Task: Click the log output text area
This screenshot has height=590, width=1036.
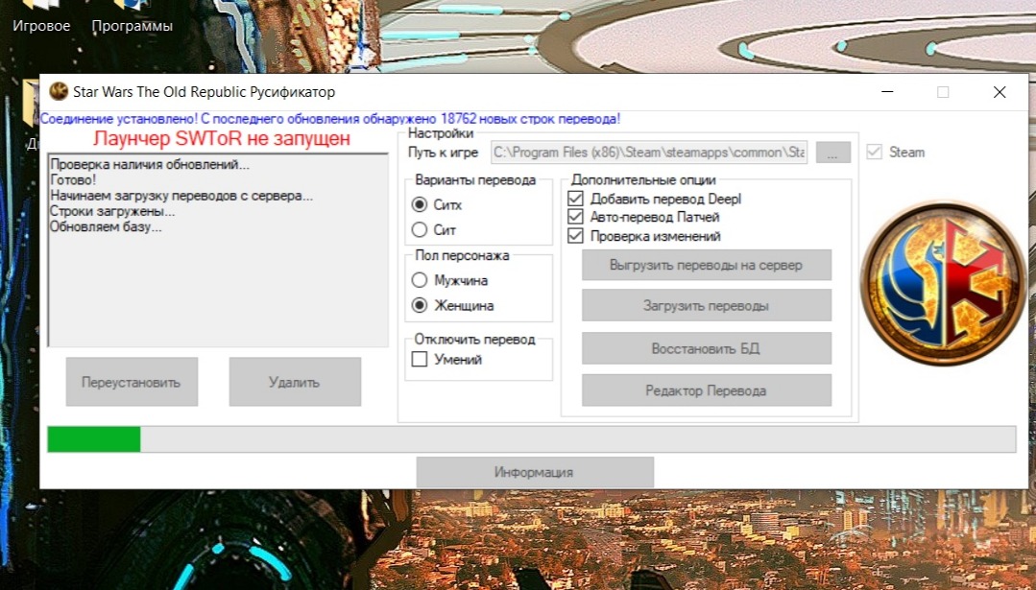Action: coord(218,250)
